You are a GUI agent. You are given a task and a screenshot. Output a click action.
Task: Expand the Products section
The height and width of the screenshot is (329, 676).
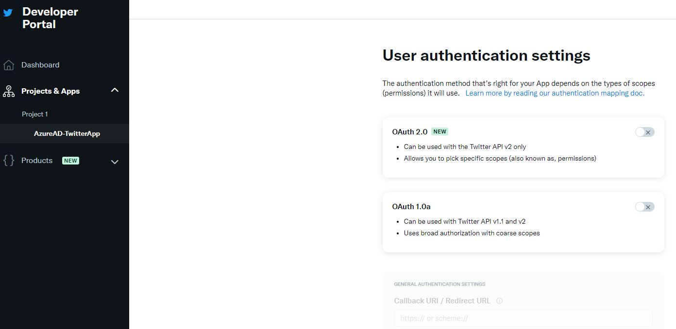(x=115, y=162)
